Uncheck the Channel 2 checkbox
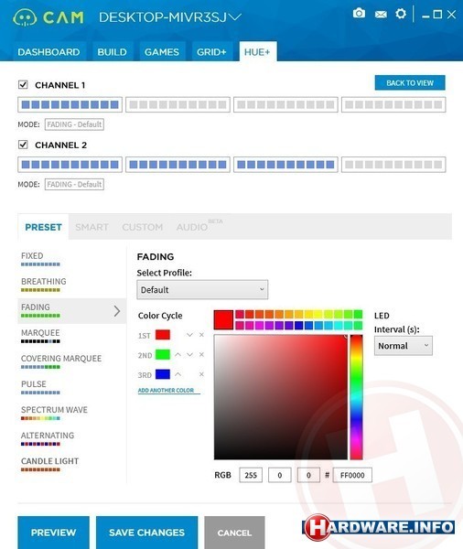This screenshot has width=463, height=549. (23, 145)
